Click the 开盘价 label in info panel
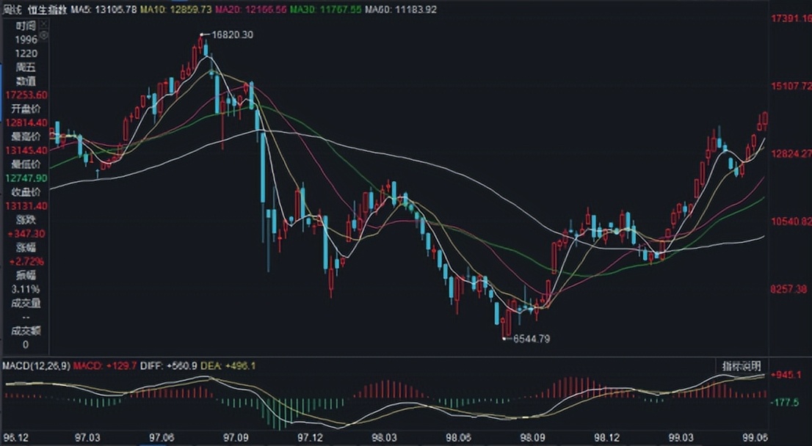This screenshot has height=446, width=812. pyautogui.click(x=26, y=109)
